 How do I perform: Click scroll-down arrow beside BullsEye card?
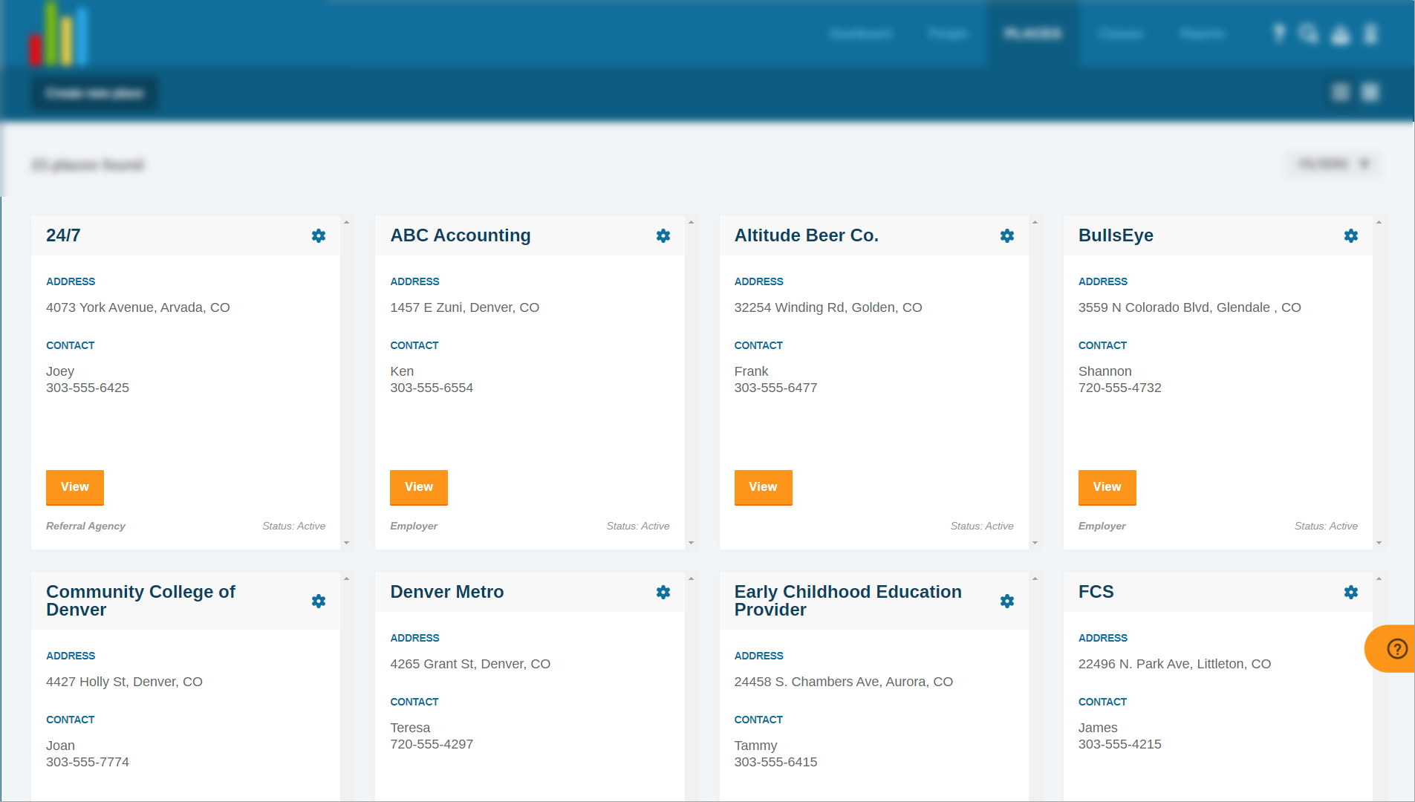click(1379, 543)
